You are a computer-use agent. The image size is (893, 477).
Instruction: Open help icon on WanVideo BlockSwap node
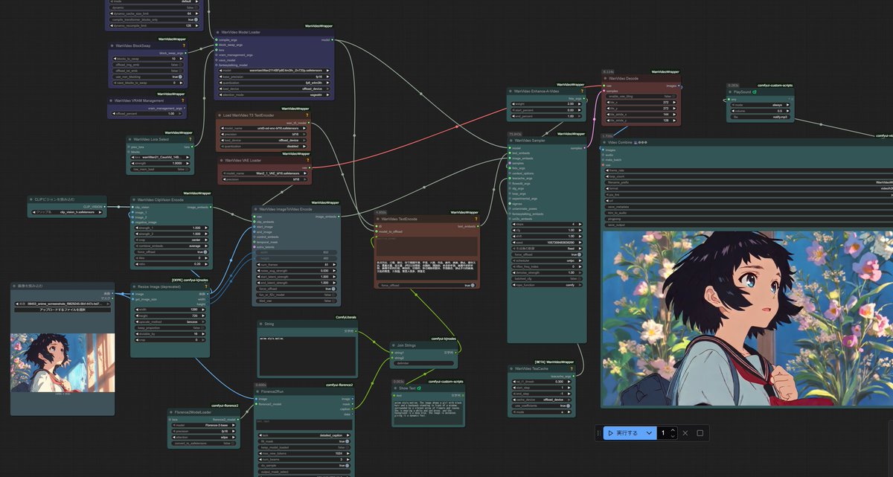coord(184,45)
